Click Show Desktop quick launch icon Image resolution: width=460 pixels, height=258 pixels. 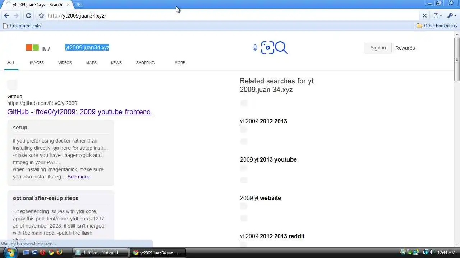[x=26, y=253]
